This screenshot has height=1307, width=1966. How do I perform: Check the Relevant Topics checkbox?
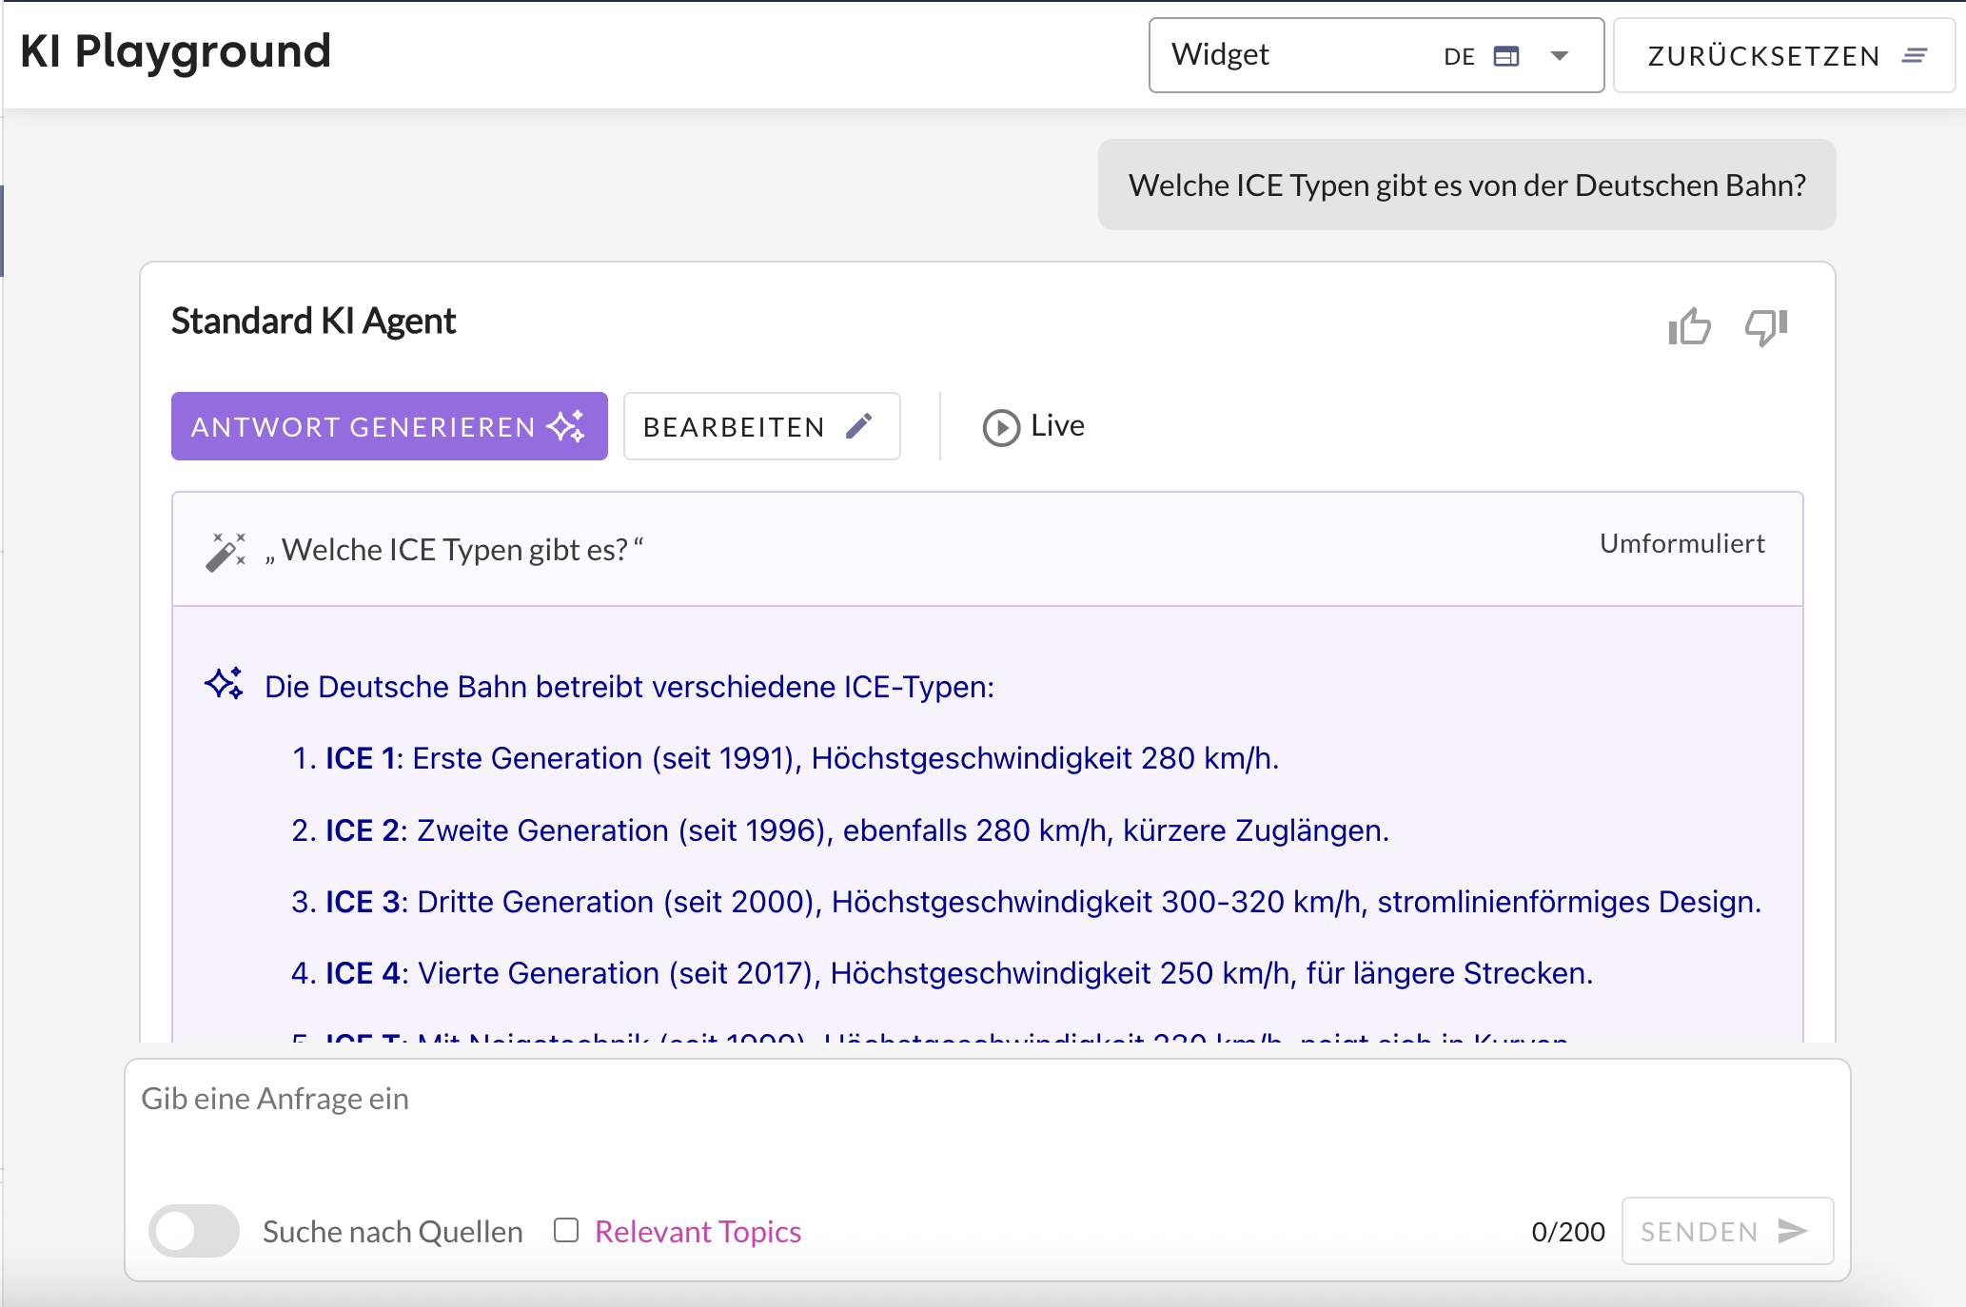point(566,1230)
